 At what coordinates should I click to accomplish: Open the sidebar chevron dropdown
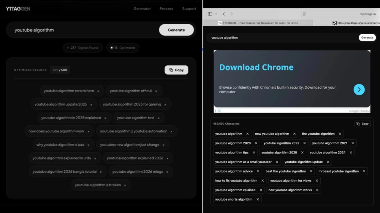tap(216, 14)
